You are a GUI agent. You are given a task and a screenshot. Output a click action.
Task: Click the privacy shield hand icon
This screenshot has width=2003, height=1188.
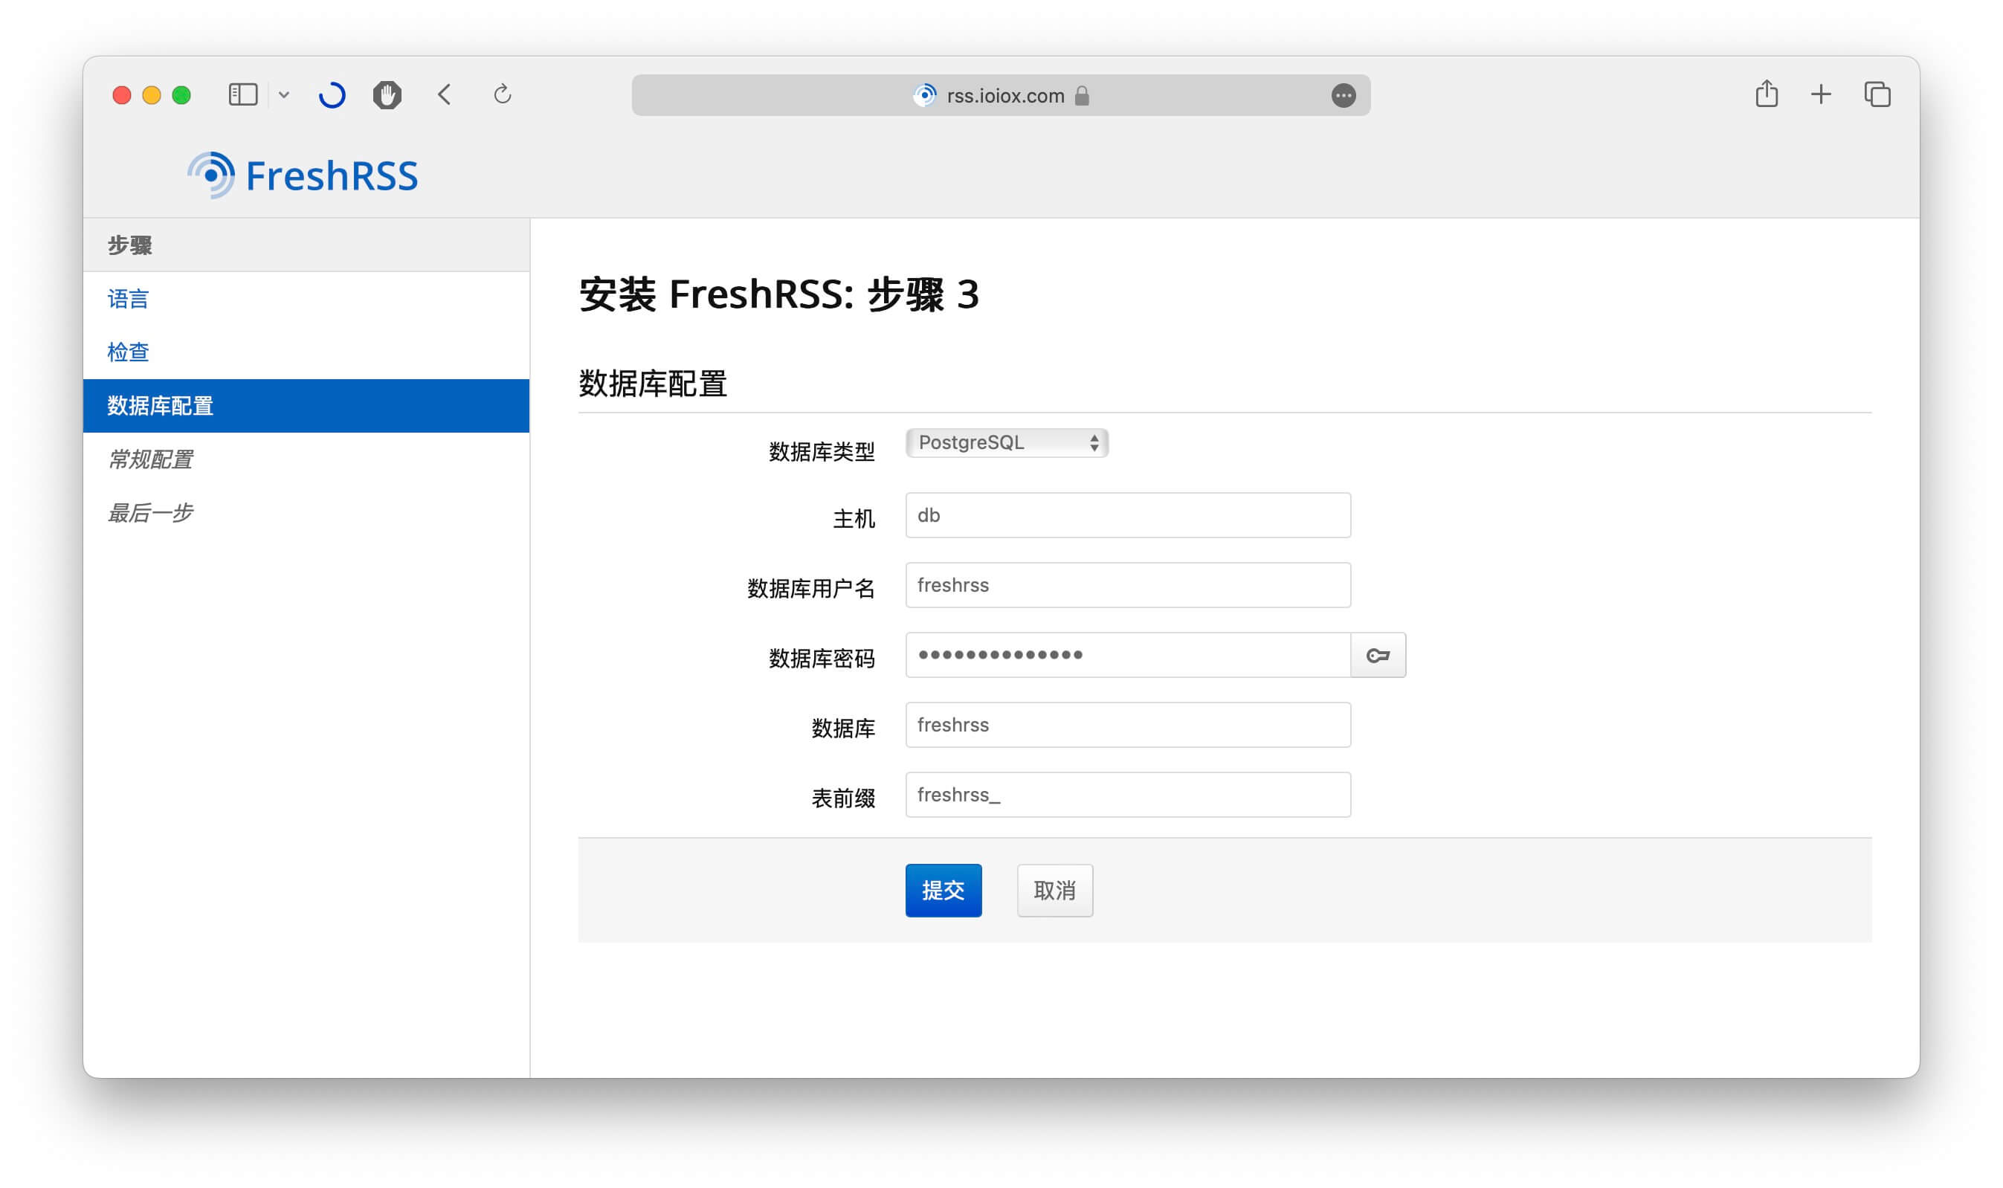coord(387,95)
